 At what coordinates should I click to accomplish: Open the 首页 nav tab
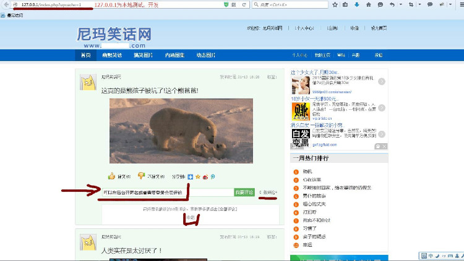pyautogui.click(x=86, y=55)
